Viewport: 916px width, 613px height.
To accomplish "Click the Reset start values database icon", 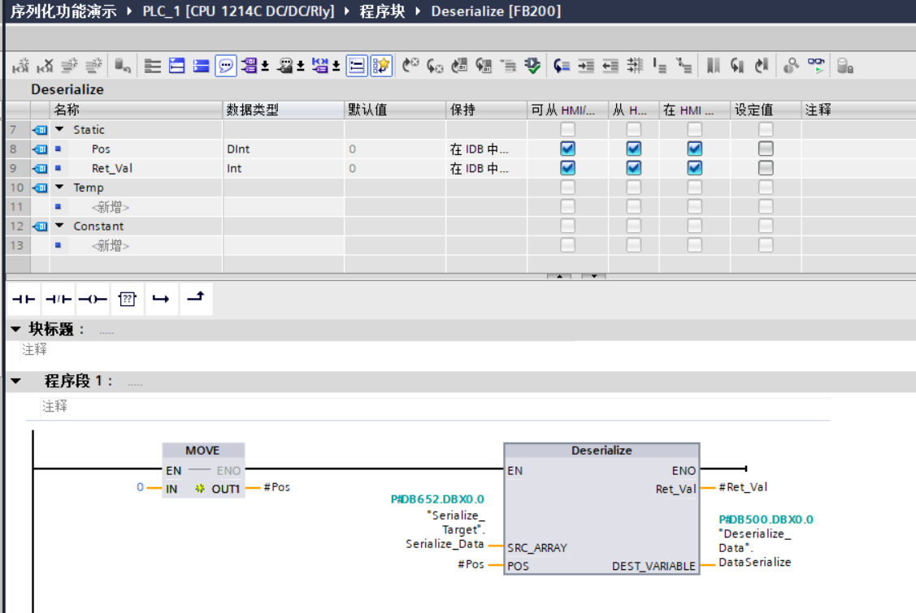I will tap(122, 66).
